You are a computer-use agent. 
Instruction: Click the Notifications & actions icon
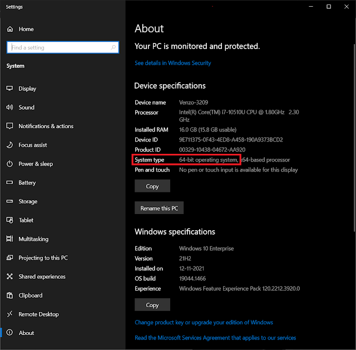click(x=9, y=126)
